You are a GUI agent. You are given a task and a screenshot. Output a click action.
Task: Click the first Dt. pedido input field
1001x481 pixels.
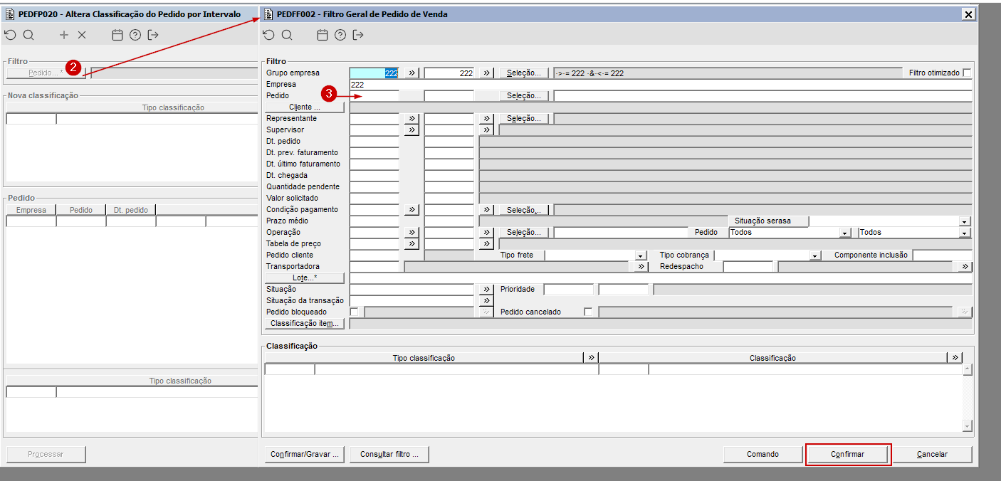374,141
